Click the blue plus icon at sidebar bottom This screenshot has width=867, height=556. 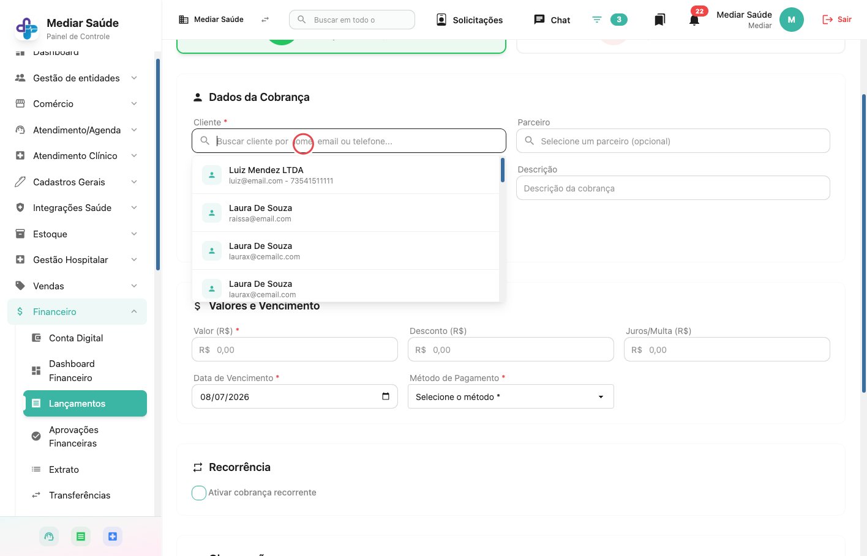point(113,536)
